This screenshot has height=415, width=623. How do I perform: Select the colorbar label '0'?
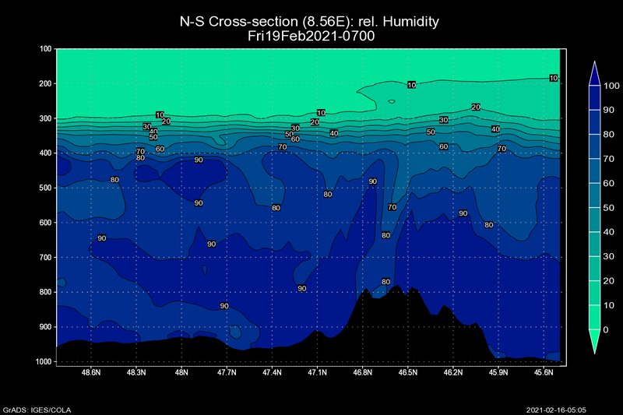606,330
